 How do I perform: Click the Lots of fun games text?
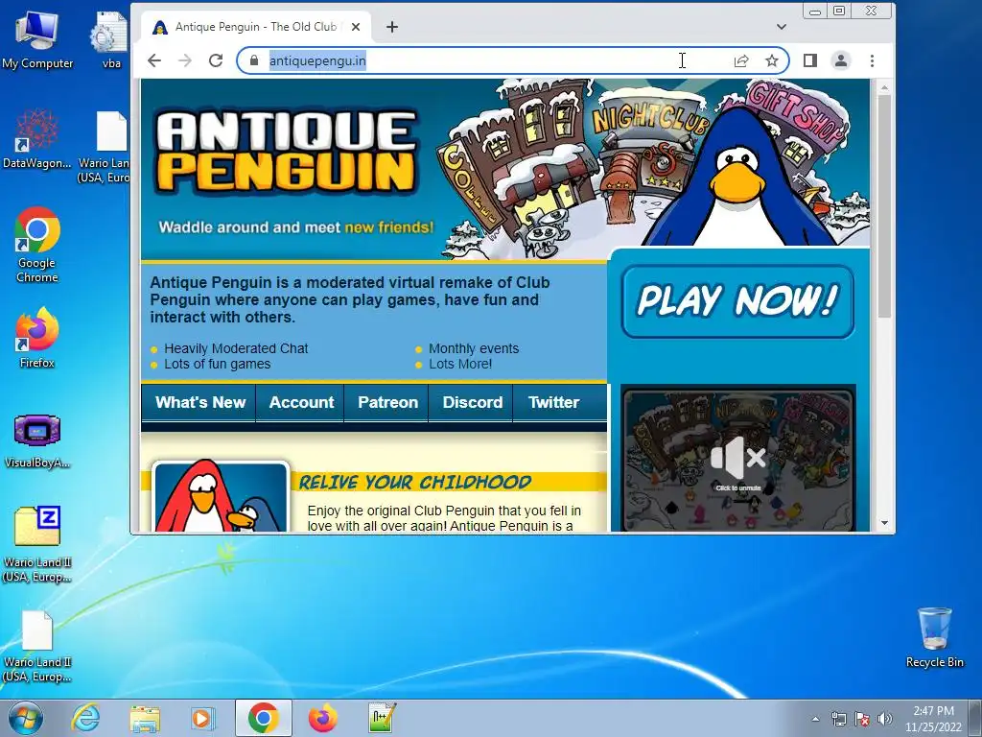point(218,364)
